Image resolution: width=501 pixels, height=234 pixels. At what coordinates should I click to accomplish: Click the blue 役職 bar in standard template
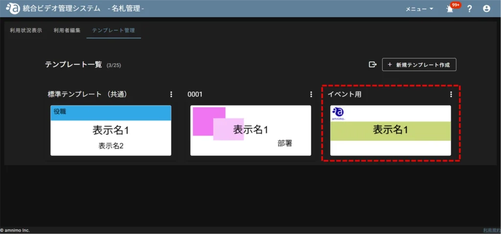pyautogui.click(x=111, y=112)
